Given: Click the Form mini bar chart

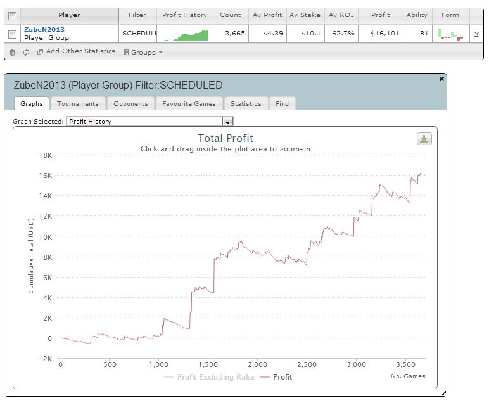Looking at the screenshot, I should point(450,34).
